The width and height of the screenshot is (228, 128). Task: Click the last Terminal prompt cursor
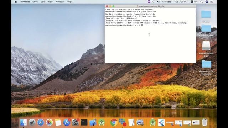tap(142, 25)
